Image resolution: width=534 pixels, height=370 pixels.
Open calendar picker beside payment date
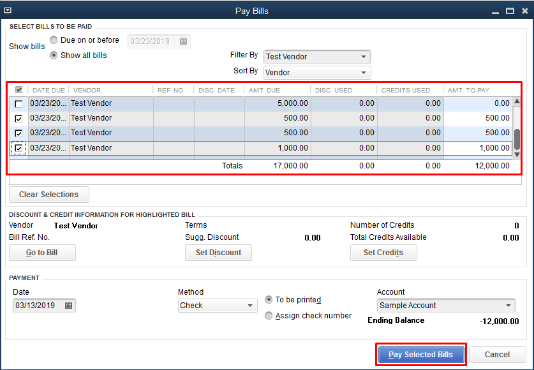pyautogui.click(x=69, y=306)
